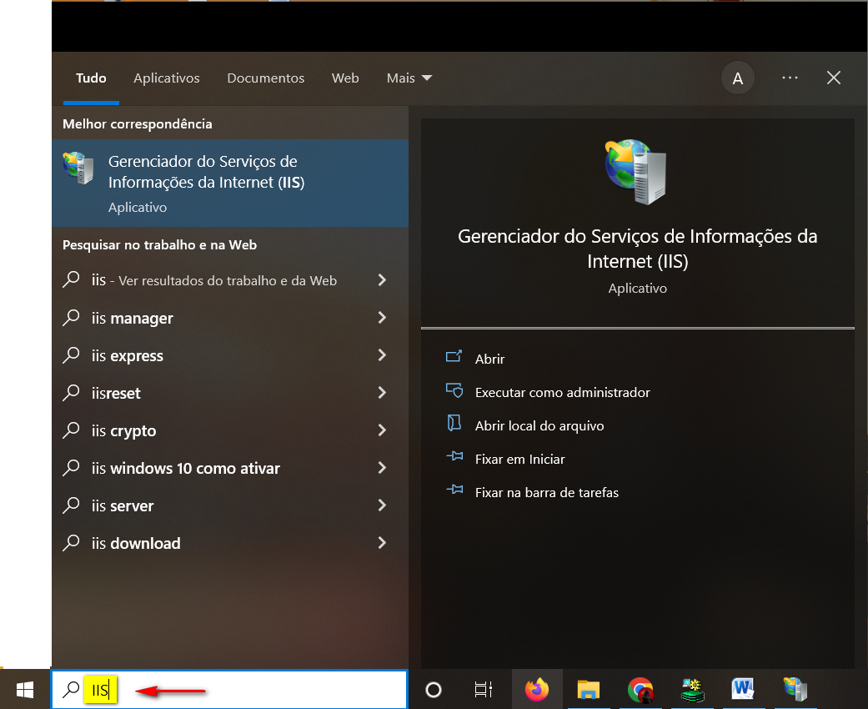Select 'iisreset' suggestion text
The width and height of the screenshot is (868, 709).
[116, 393]
